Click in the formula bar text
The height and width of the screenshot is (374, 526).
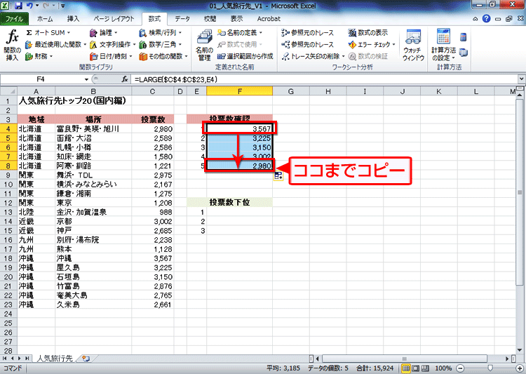click(x=176, y=79)
